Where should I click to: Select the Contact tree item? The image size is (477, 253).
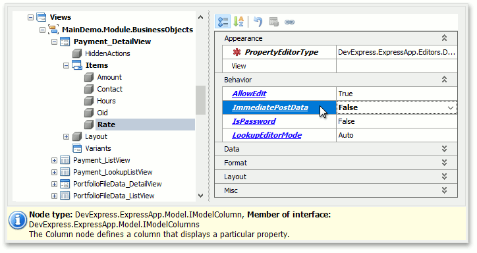tap(109, 89)
